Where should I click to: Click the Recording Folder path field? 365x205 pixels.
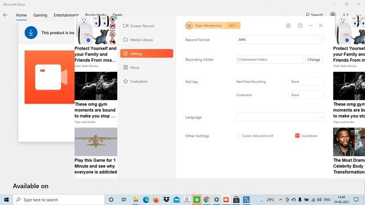click(270, 59)
